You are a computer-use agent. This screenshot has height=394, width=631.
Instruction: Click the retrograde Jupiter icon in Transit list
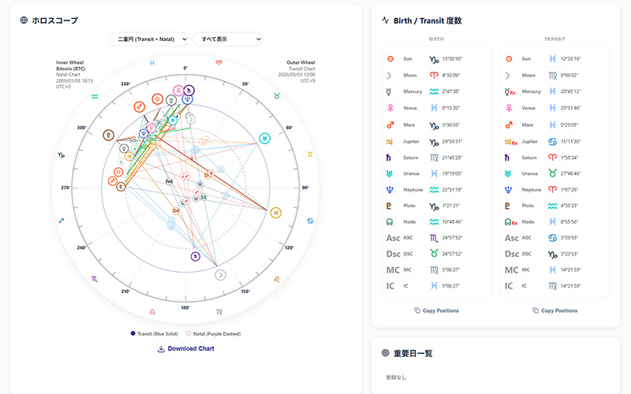(511, 140)
